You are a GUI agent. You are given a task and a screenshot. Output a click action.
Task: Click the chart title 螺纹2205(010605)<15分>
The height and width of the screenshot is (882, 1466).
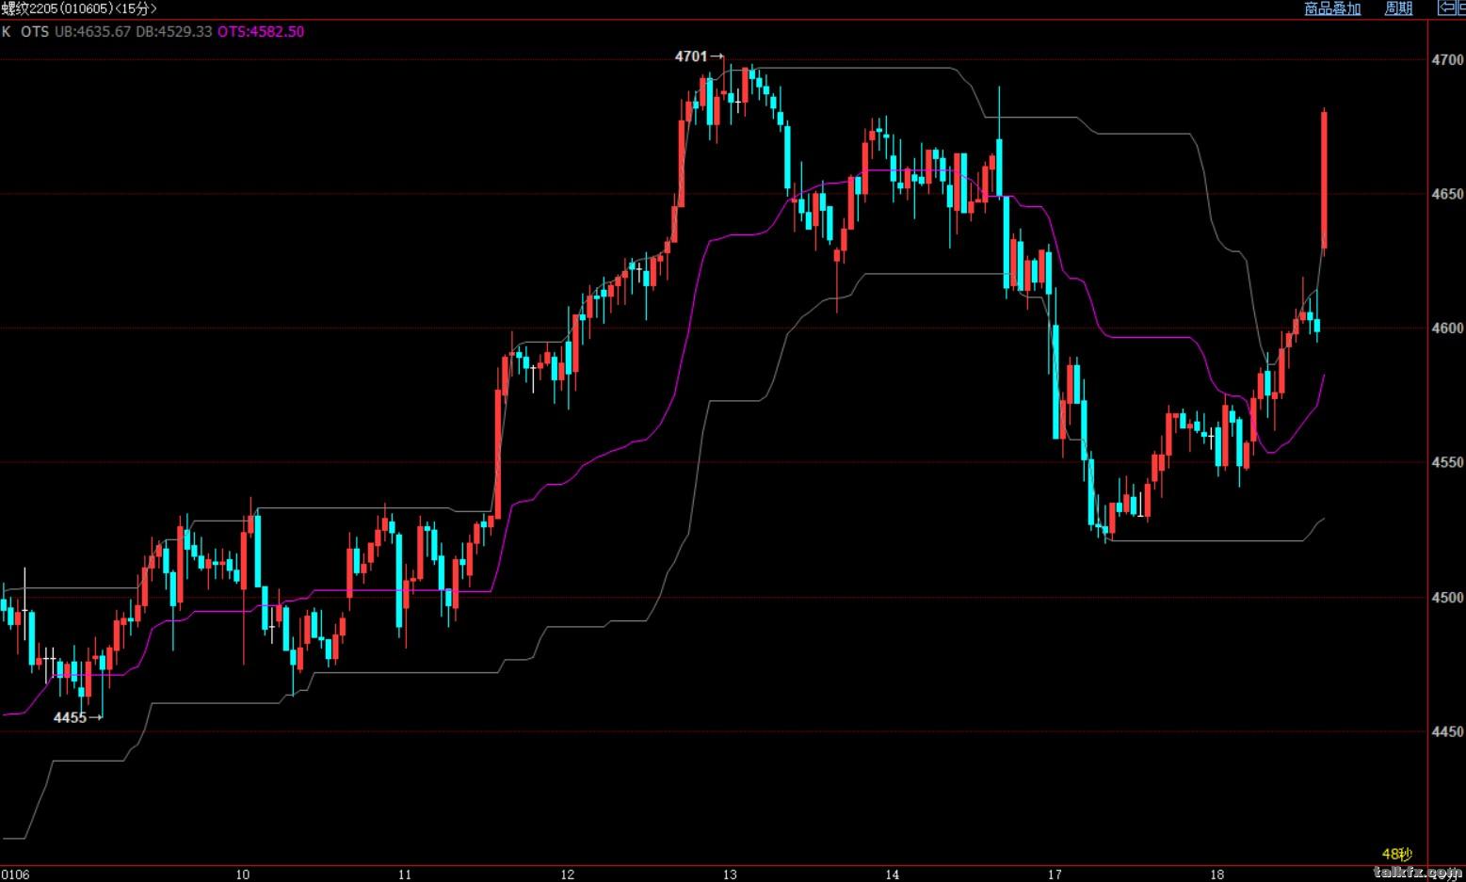[79, 8]
